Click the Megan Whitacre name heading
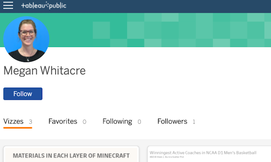This screenshot has width=271, height=162. [x=44, y=70]
